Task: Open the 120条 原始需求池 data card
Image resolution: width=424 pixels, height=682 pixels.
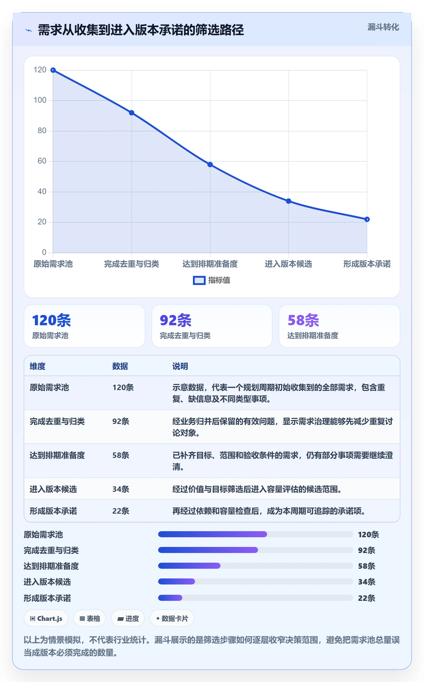Action: pos(84,326)
